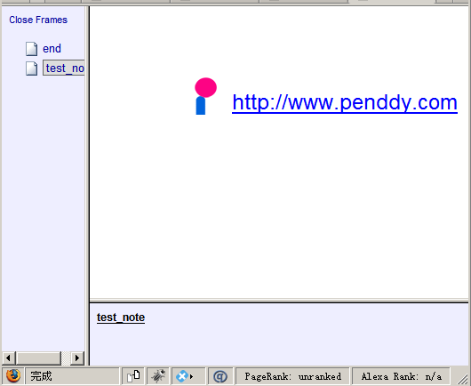Click the Firefox icon in status bar
471x386 pixels.
tap(13, 376)
